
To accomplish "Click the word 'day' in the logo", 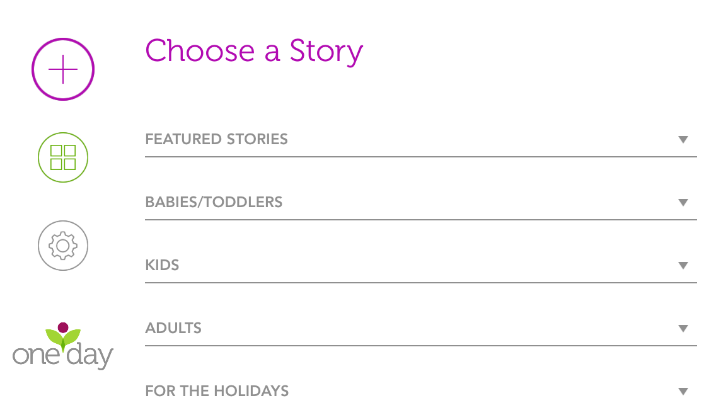I will (x=90, y=356).
